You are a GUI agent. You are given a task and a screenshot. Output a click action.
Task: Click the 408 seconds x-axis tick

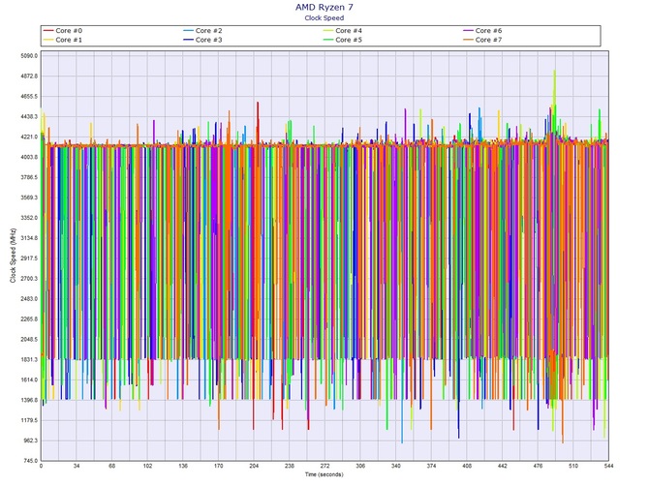467,466
